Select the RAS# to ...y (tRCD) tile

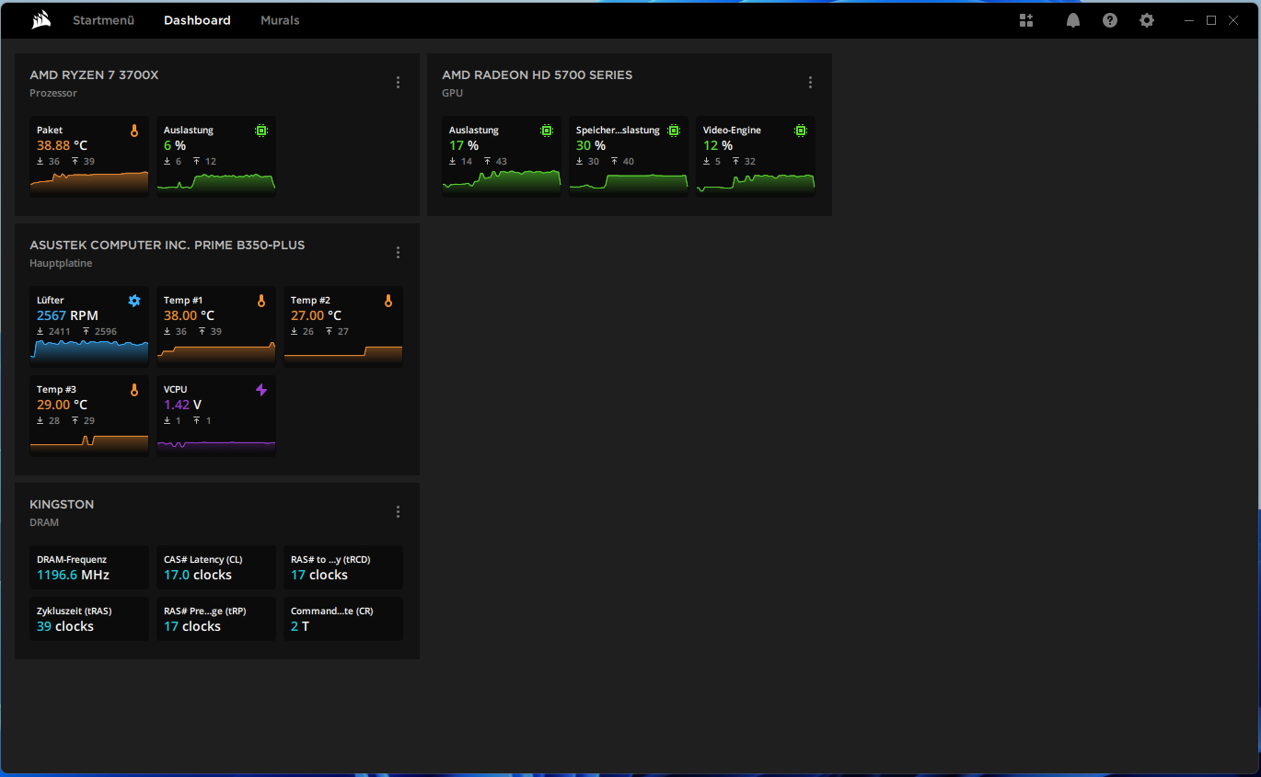click(x=343, y=567)
